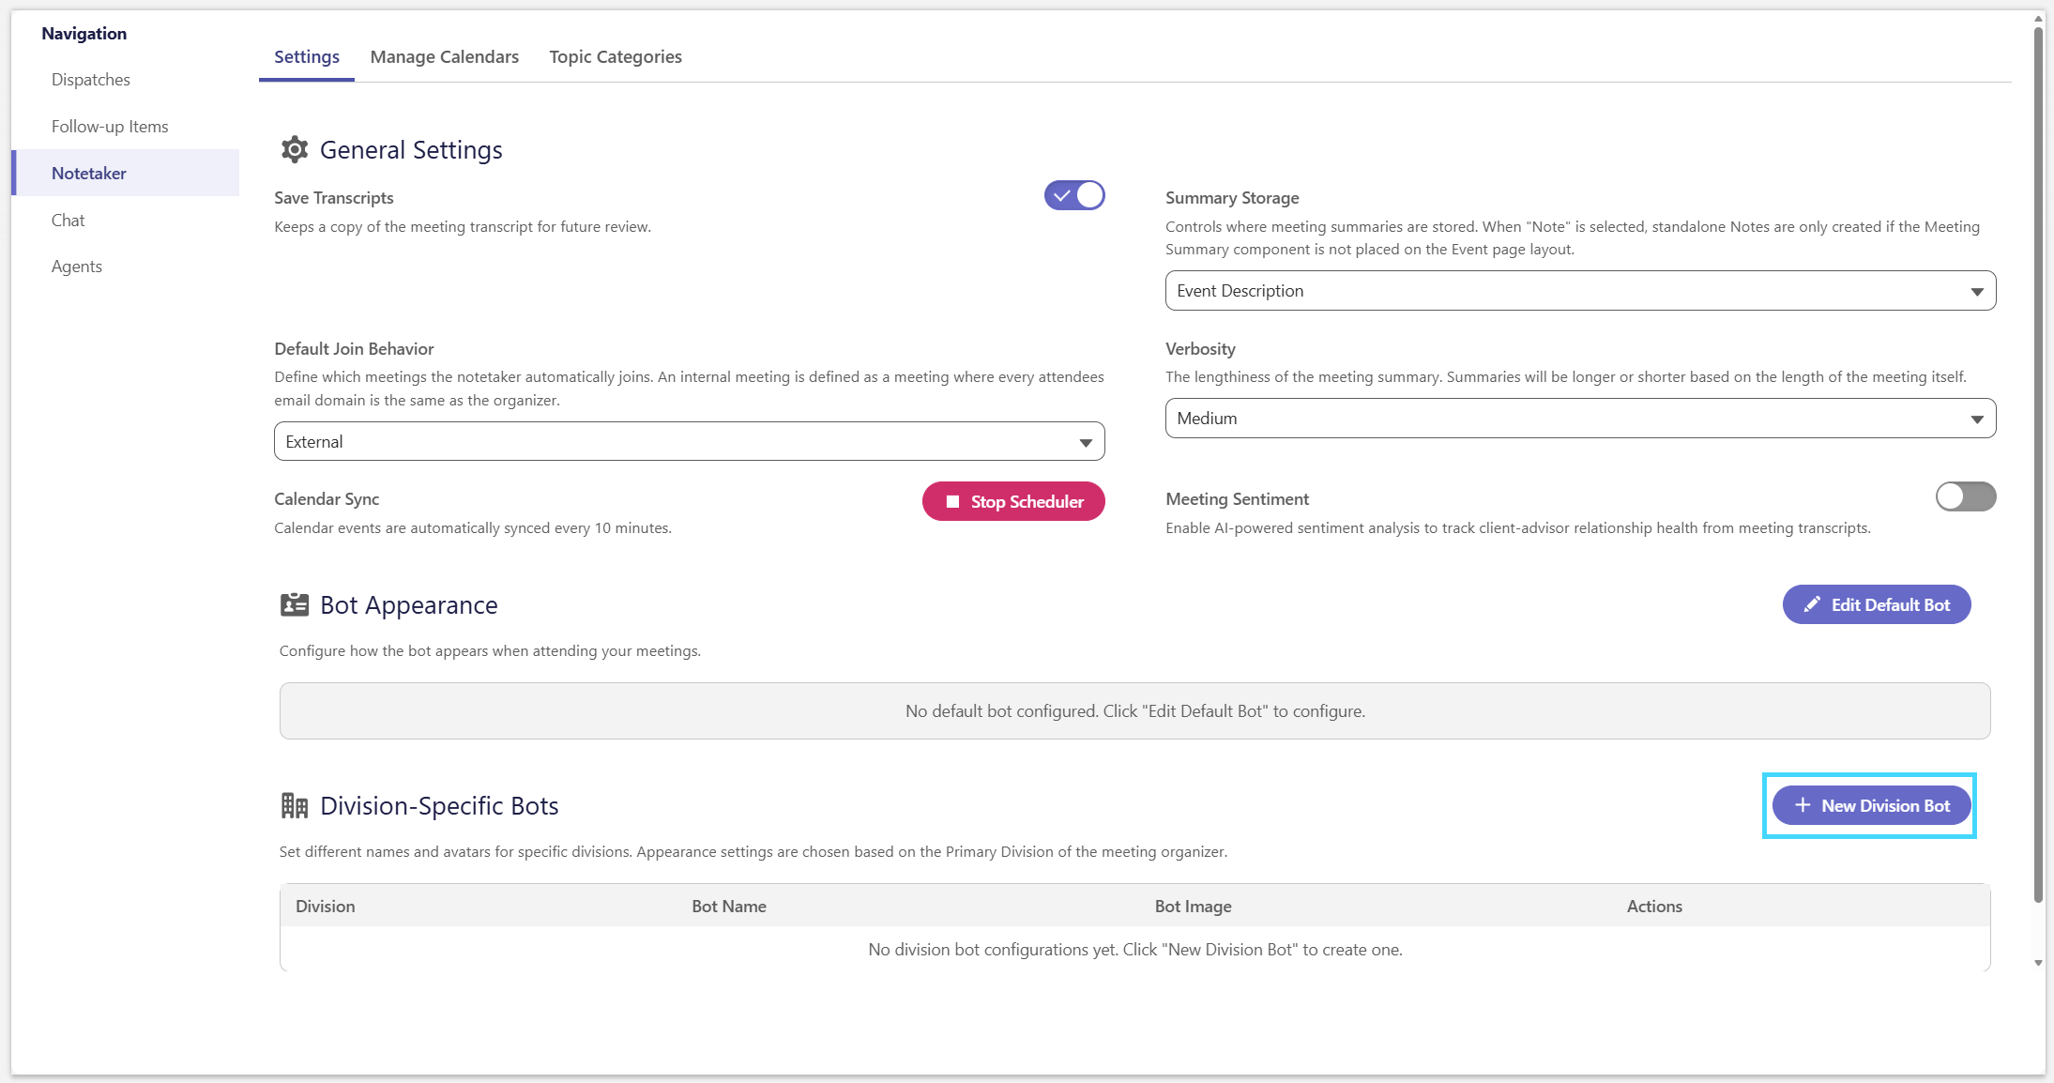
Task: Click the Division-Specific Bots building icon
Action: click(x=295, y=805)
